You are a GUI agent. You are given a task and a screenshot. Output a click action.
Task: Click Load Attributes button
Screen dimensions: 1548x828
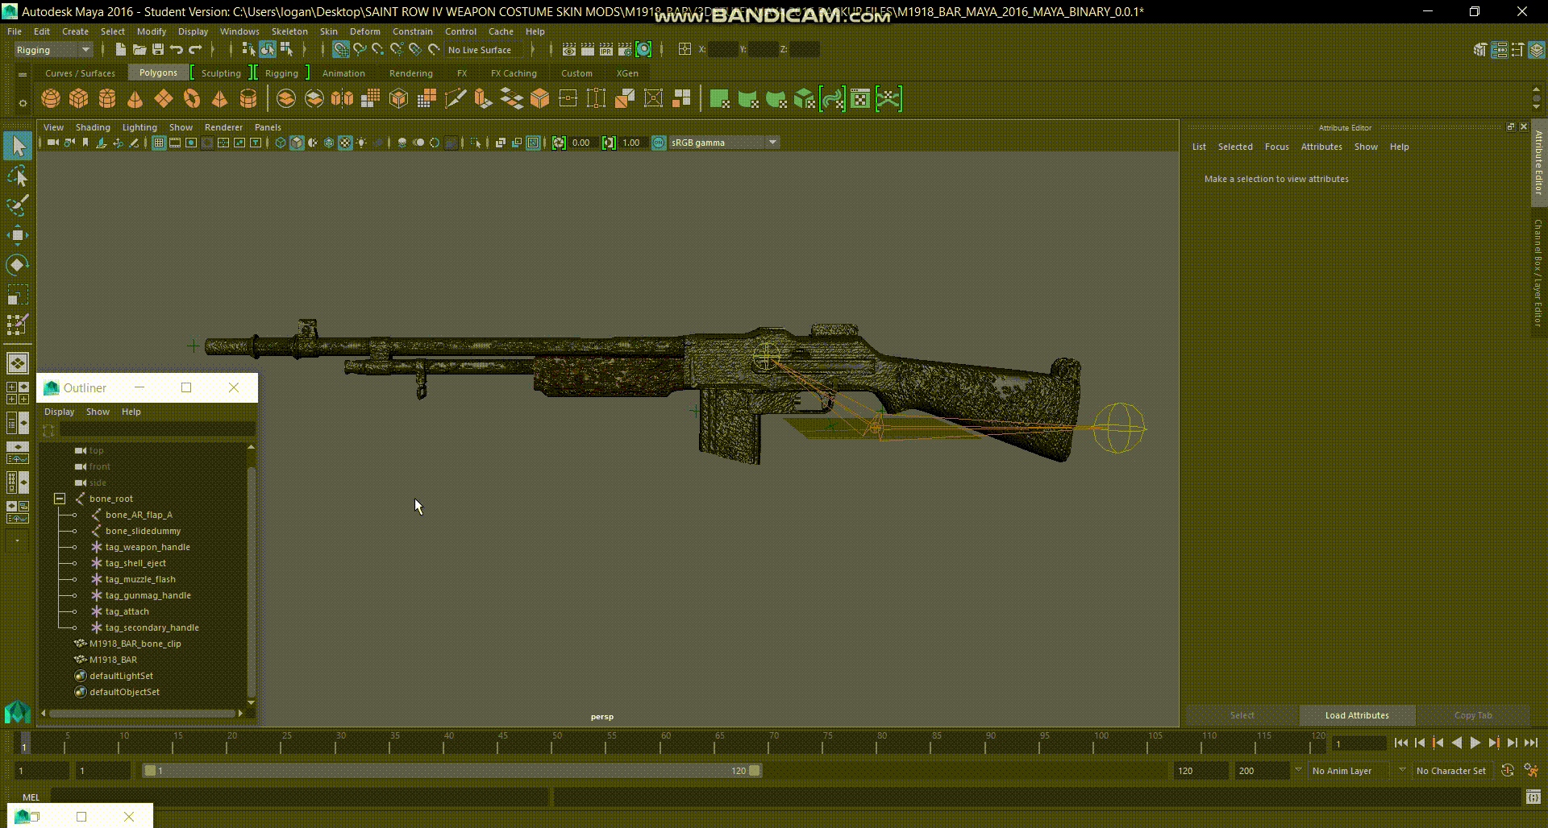click(1357, 715)
